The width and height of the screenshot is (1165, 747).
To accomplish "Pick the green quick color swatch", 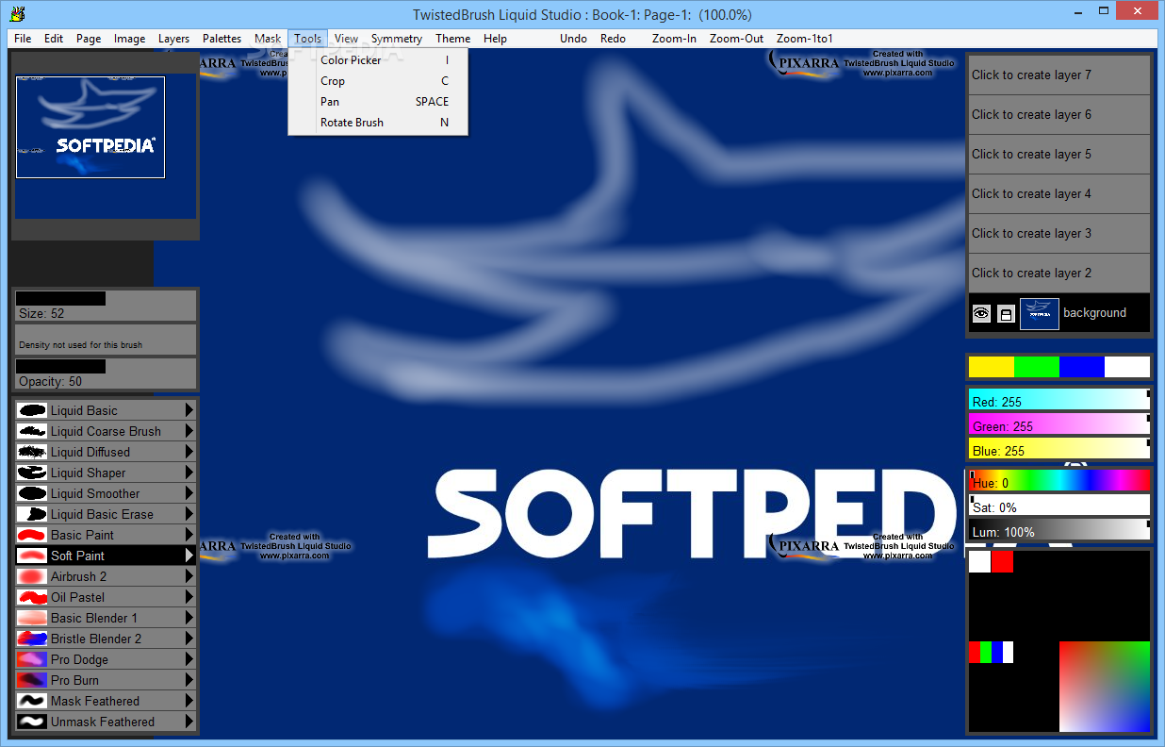I will (x=1037, y=367).
